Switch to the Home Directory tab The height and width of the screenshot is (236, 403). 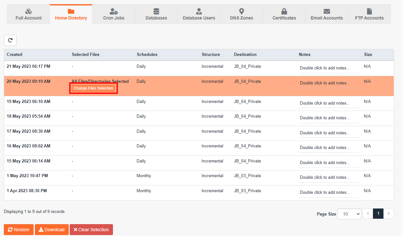[71, 14]
